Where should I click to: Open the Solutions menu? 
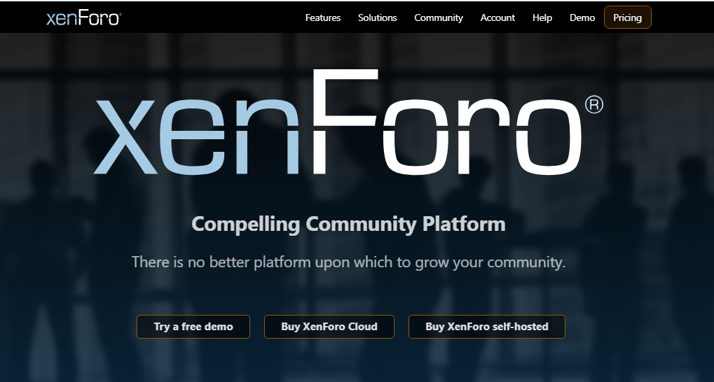click(x=377, y=17)
